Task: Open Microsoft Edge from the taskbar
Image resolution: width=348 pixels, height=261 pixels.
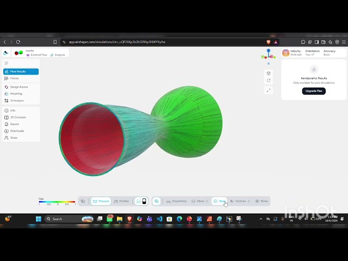Action: (179, 219)
